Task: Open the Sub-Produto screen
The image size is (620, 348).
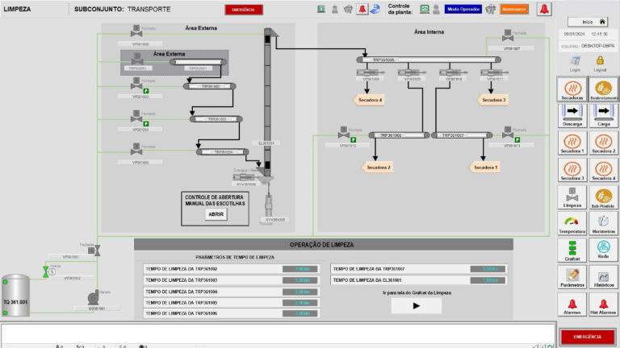Action: click(603, 197)
